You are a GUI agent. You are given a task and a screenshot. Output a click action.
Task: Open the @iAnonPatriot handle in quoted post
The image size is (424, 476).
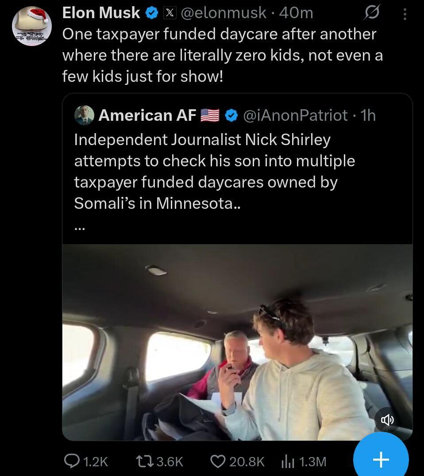click(296, 115)
